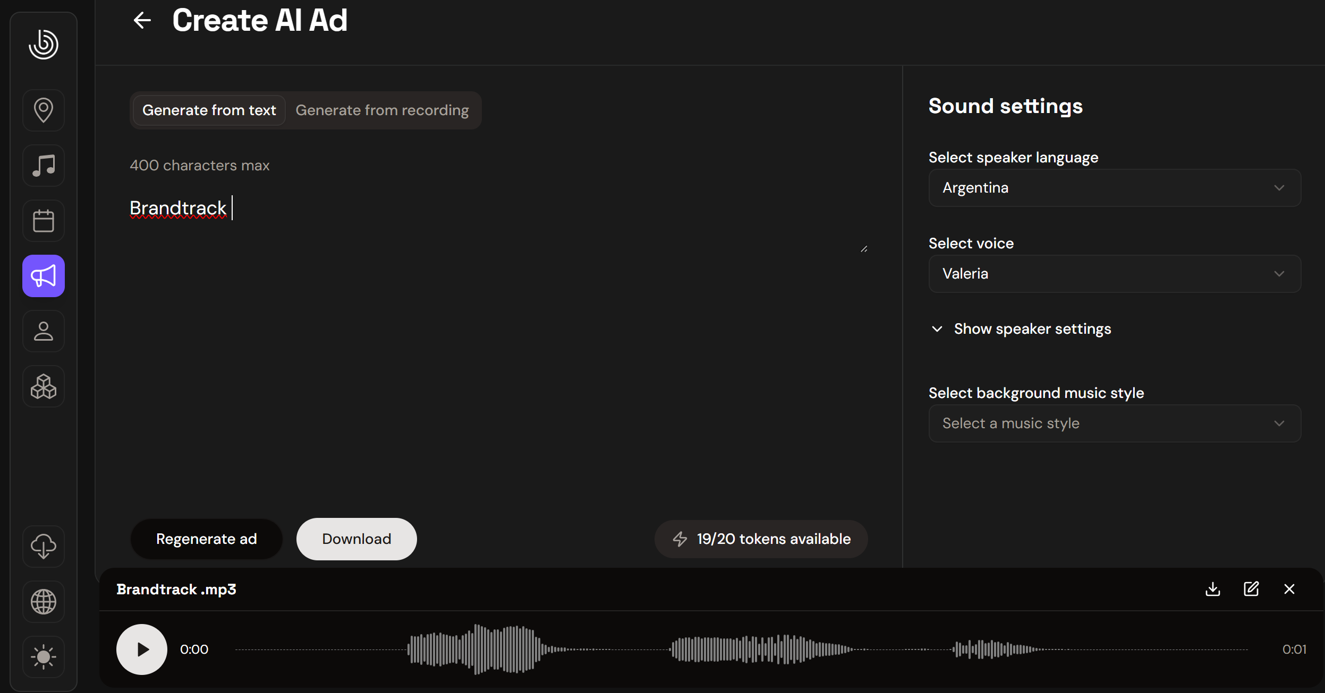The image size is (1325, 693).
Task: Open the music note section
Action: click(x=44, y=166)
